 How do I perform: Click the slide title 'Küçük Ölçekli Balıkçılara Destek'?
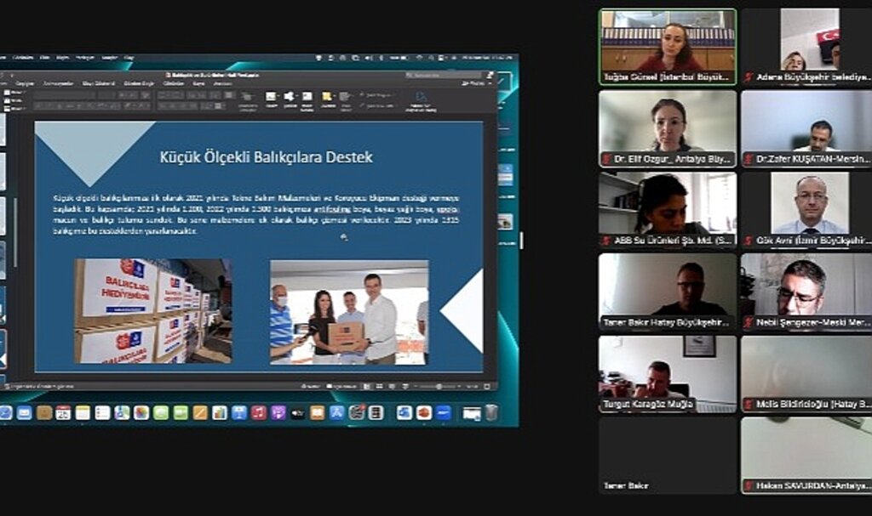pos(266,157)
